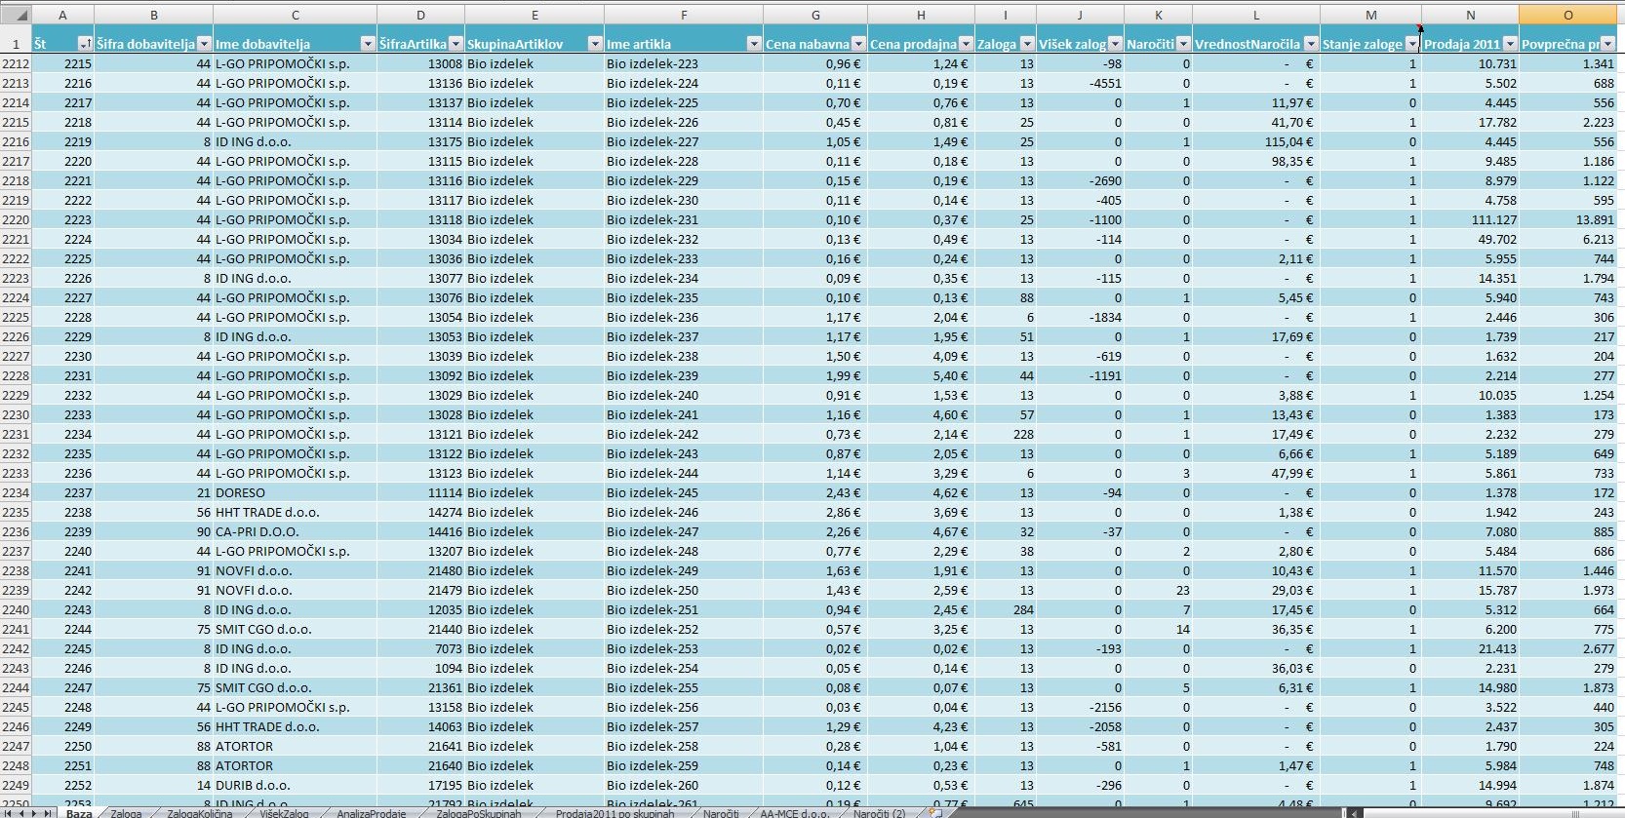Switch to the Naročiti sheet tab
This screenshot has height=818, width=1625.
click(721, 813)
